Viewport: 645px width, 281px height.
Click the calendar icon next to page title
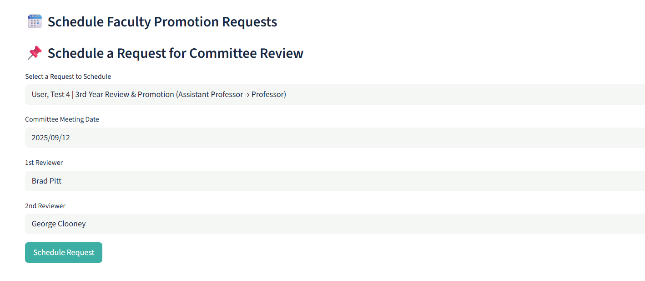(x=35, y=21)
